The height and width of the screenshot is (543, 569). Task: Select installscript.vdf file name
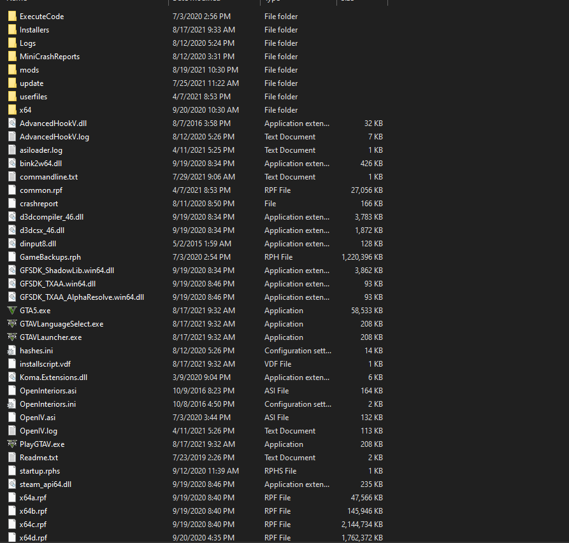pyautogui.click(x=45, y=364)
